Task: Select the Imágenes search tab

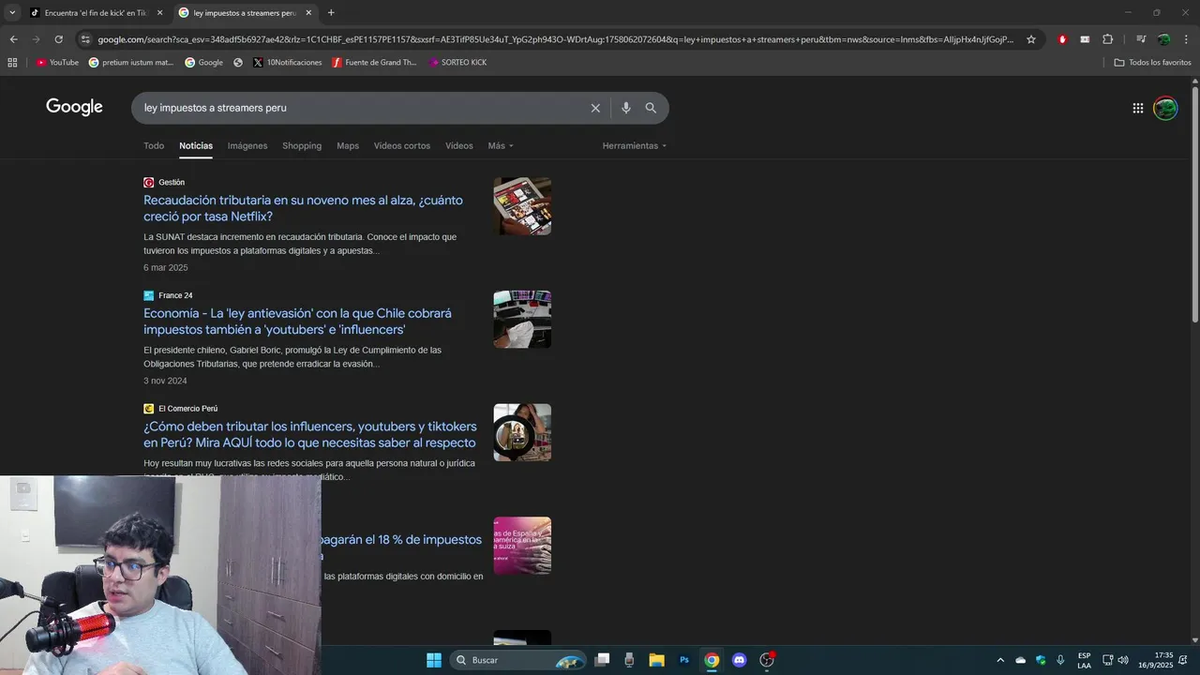Action: [x=247, y=145]
